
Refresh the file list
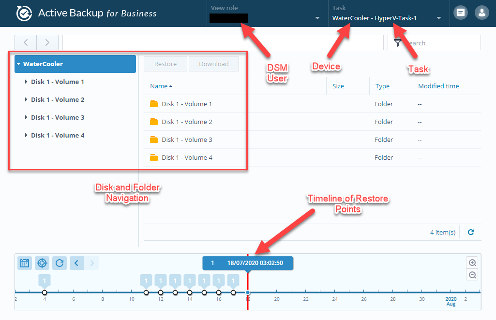tap(471, 232)
